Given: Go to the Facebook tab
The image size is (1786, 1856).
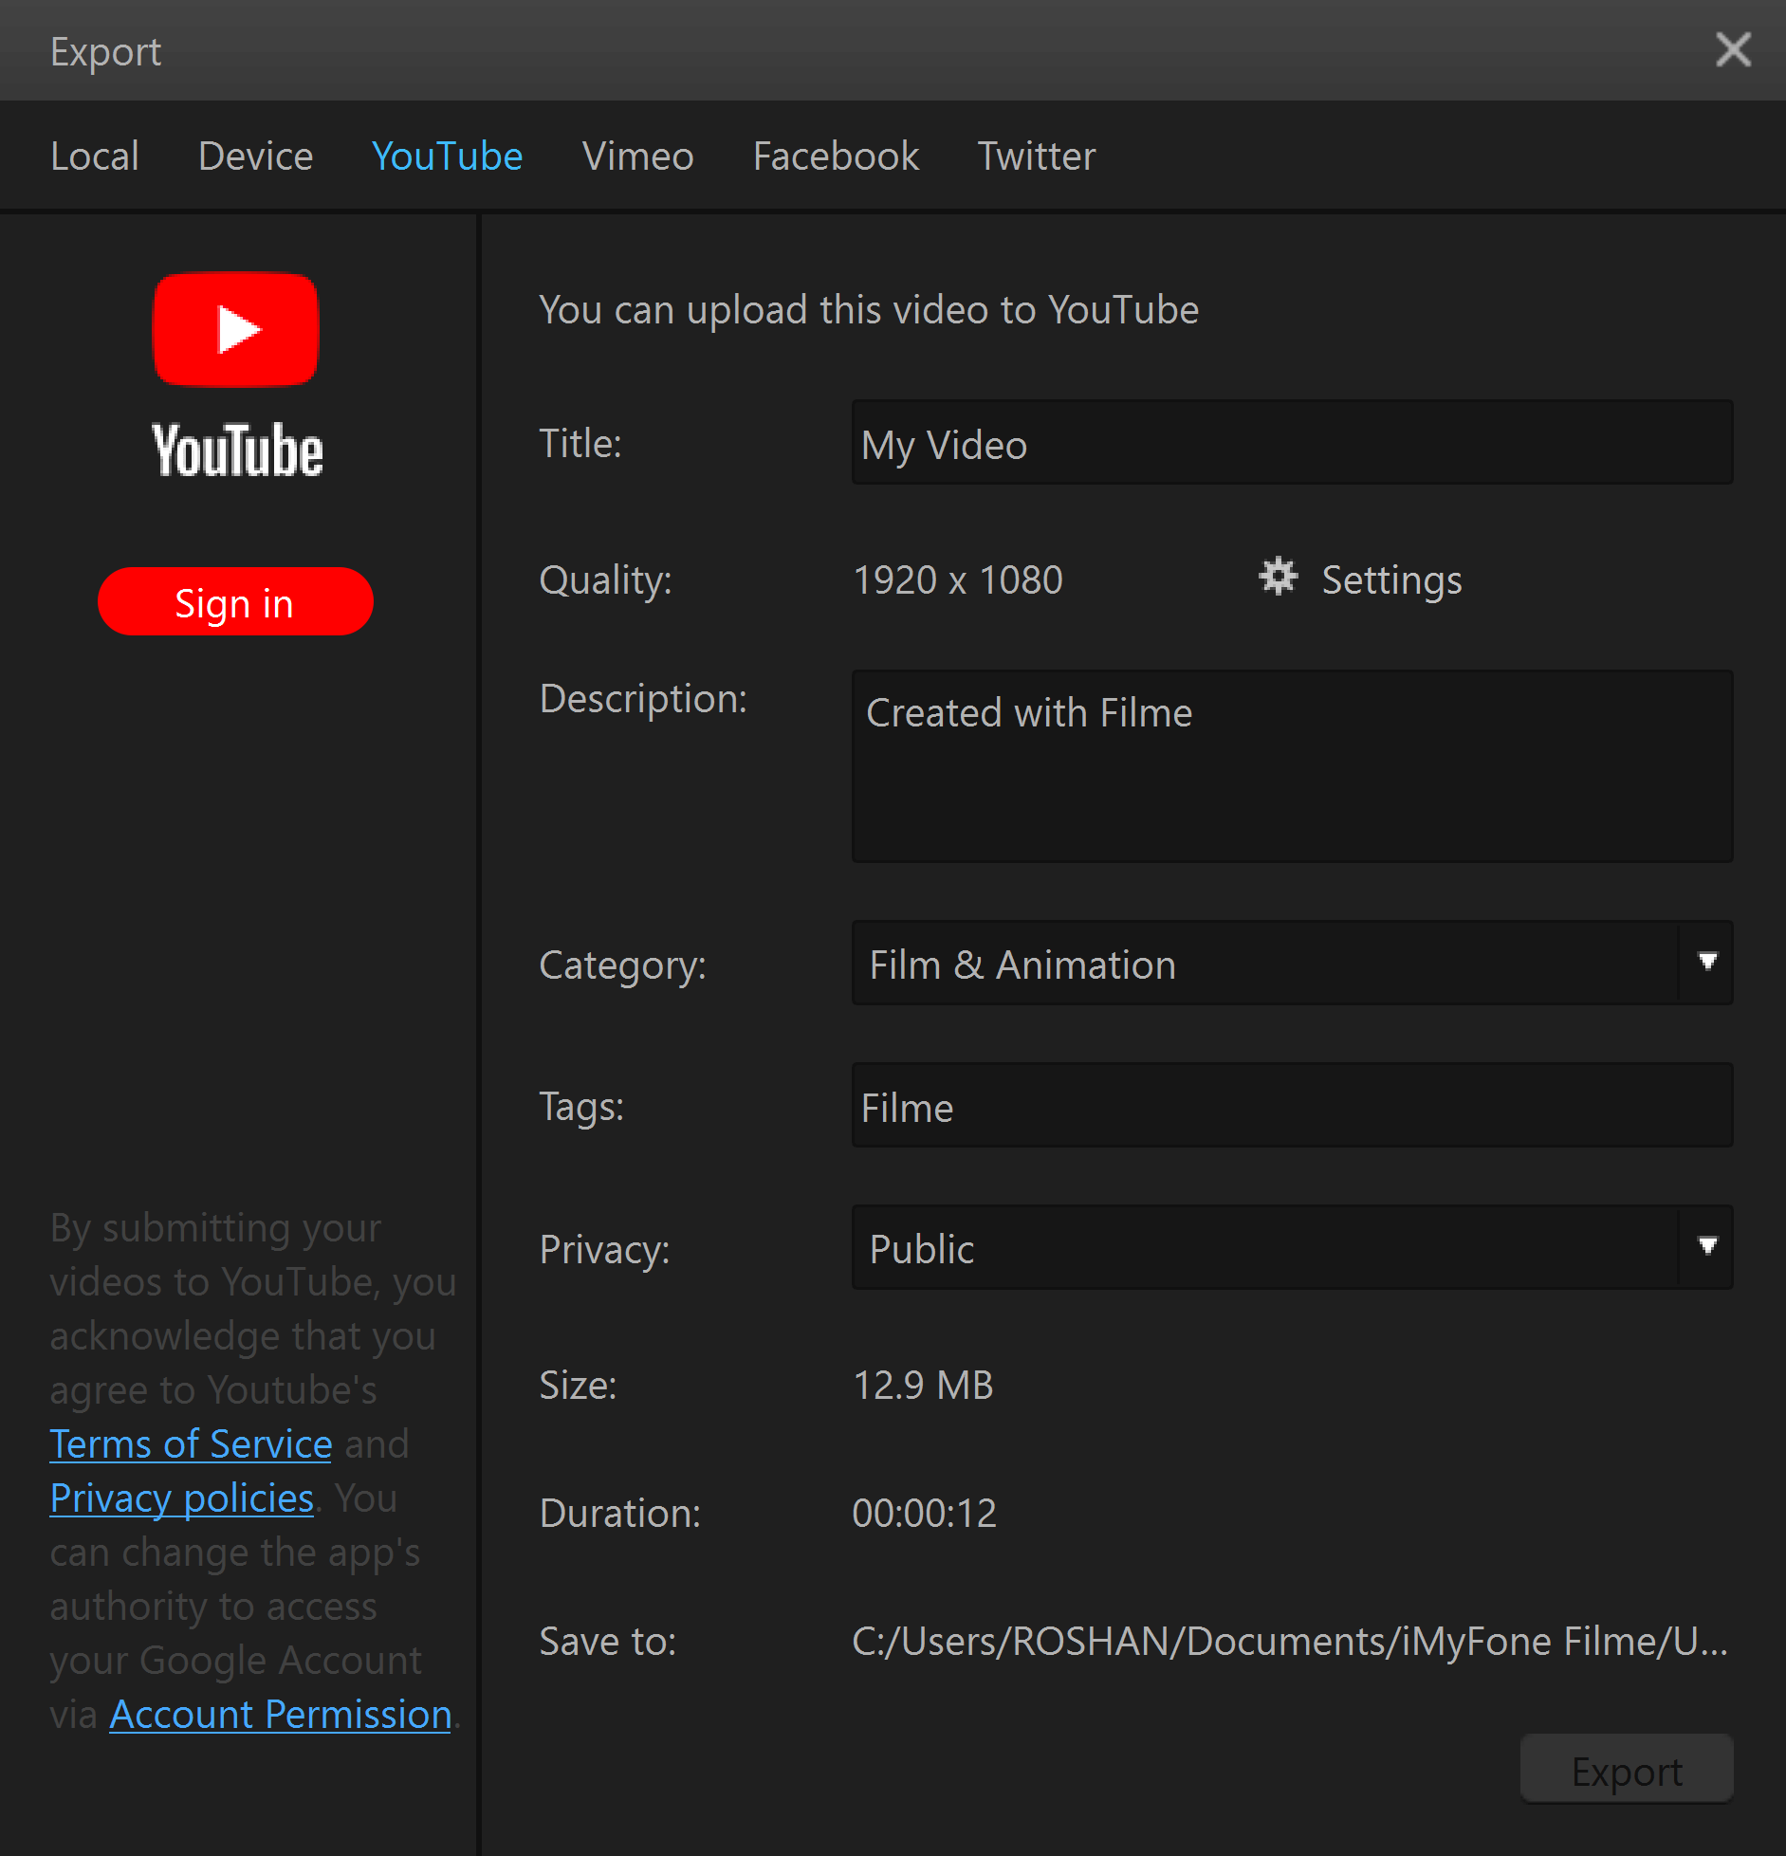Looking at the screenshot, I should coord(836,156).
